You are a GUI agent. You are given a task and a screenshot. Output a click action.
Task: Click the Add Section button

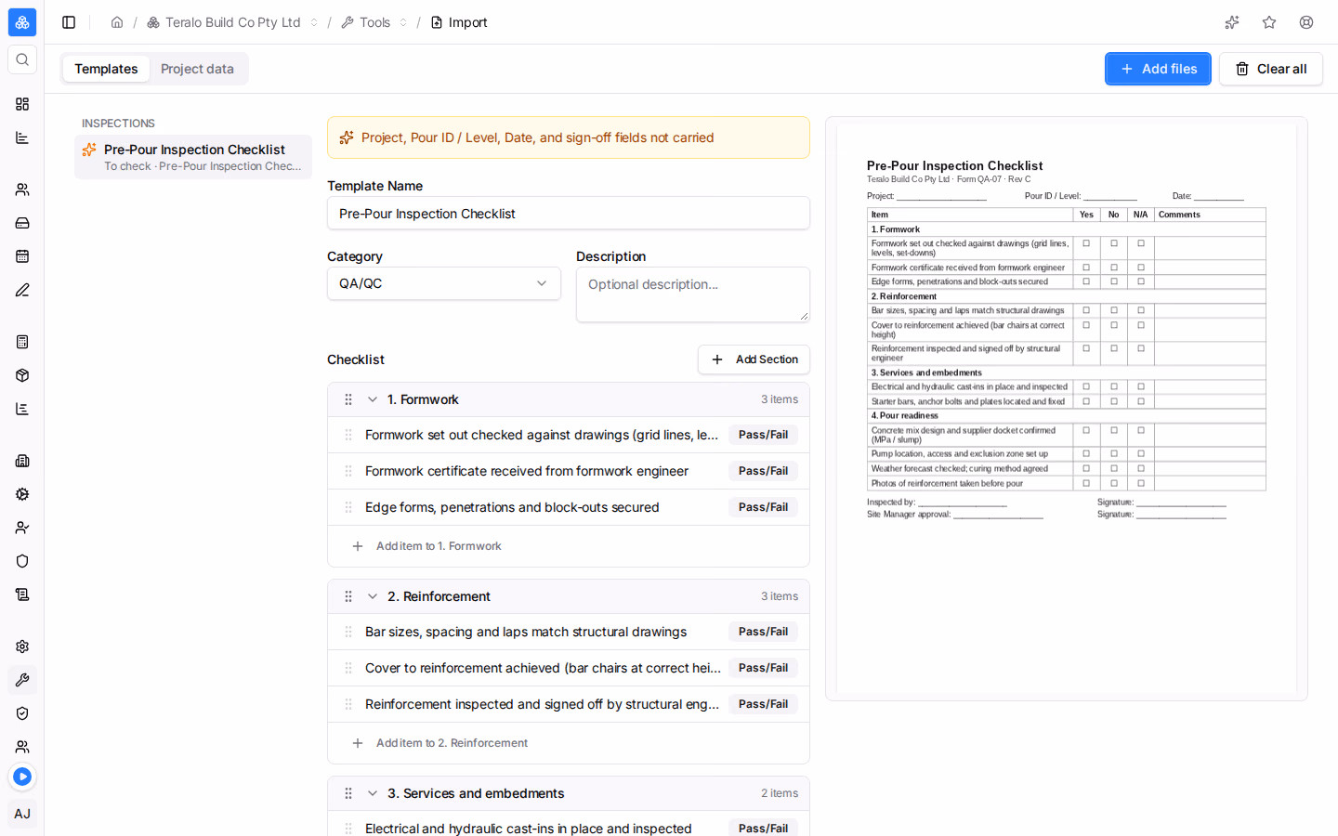coord(754,359)
